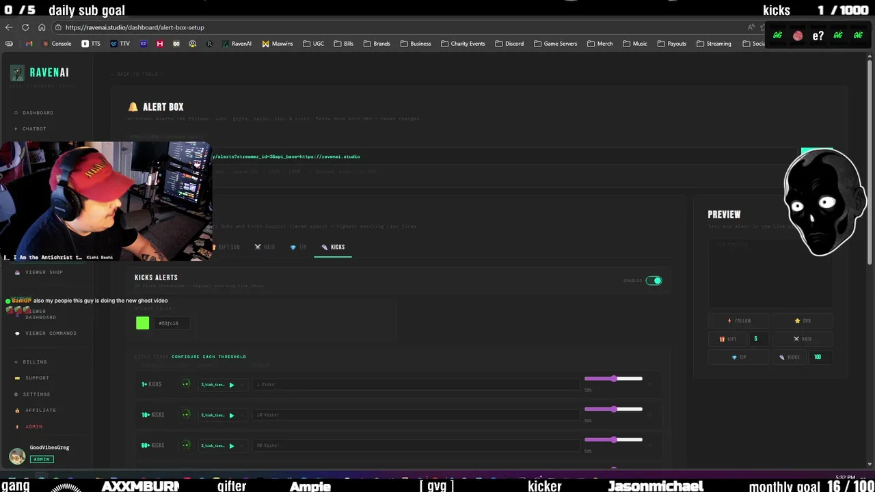Play the 1+ Kicks tier sound
This screenshot has width=875, height=492.
[232, 385]
